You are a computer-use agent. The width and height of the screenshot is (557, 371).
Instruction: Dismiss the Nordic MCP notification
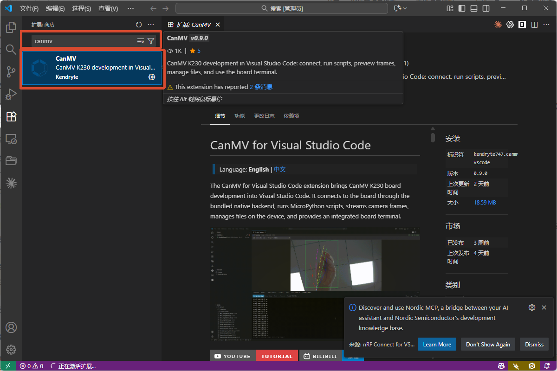[x=534, y=344]
